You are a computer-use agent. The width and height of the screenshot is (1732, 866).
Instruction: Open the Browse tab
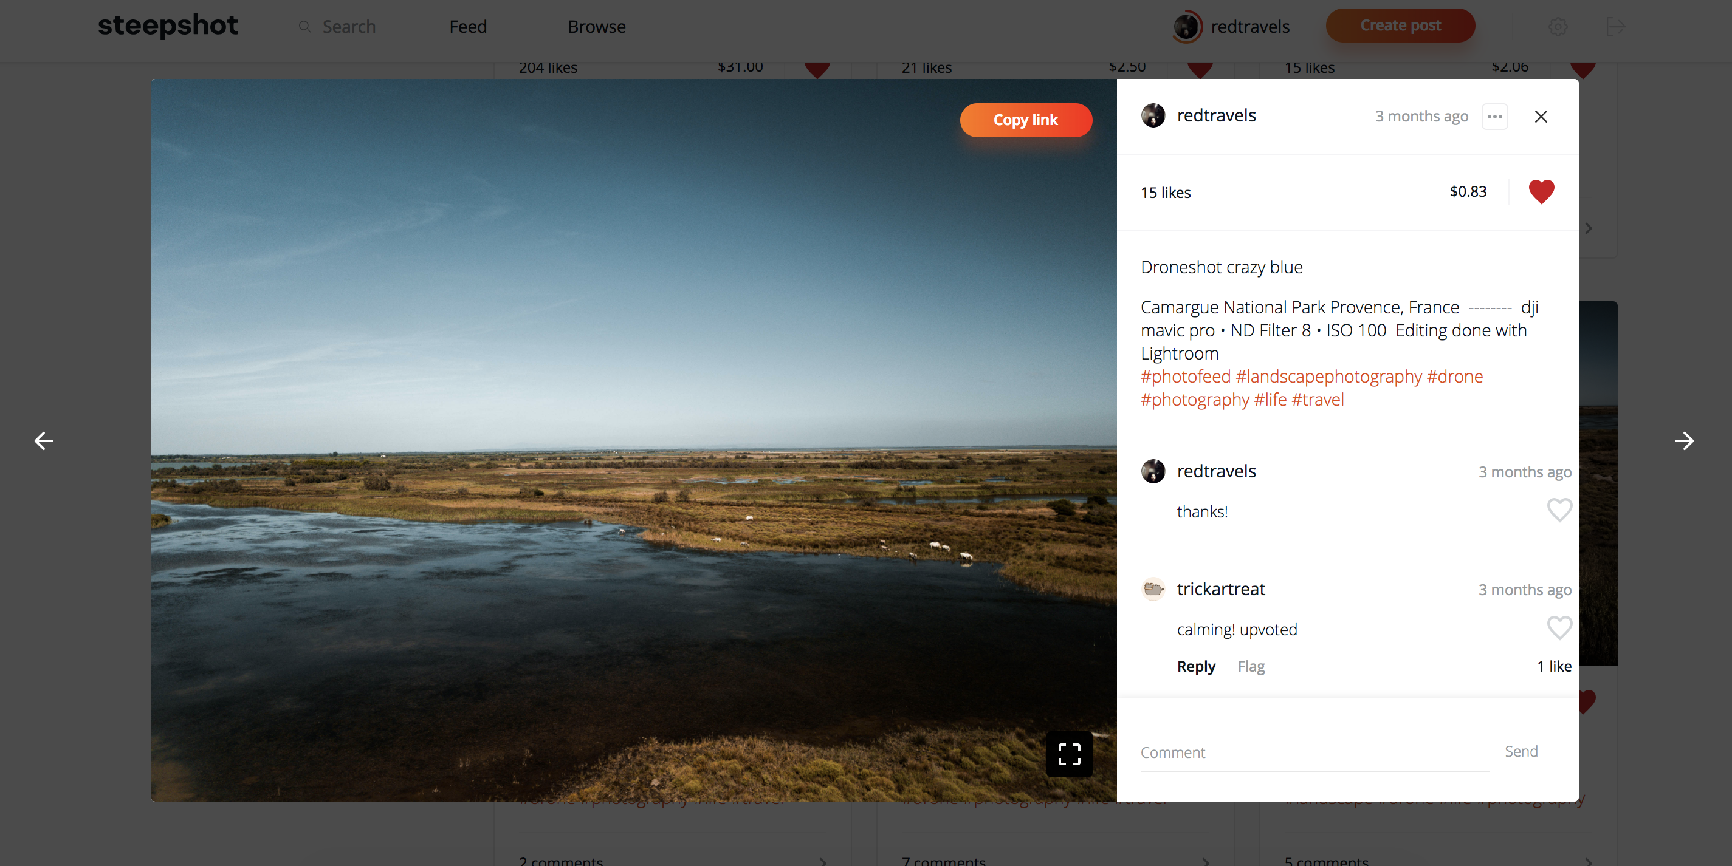[596, 27]
